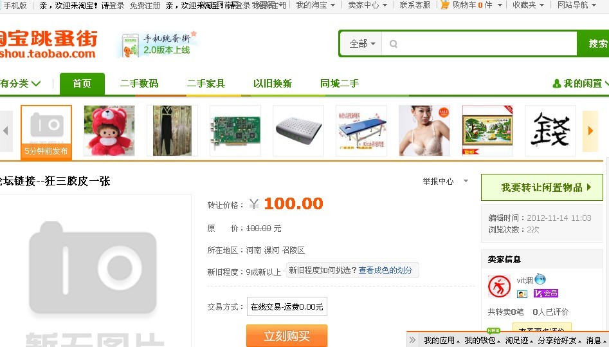The image size is (609, 347).
Task: Follow the 查看成色的划分 link
Action: [385, 270]
